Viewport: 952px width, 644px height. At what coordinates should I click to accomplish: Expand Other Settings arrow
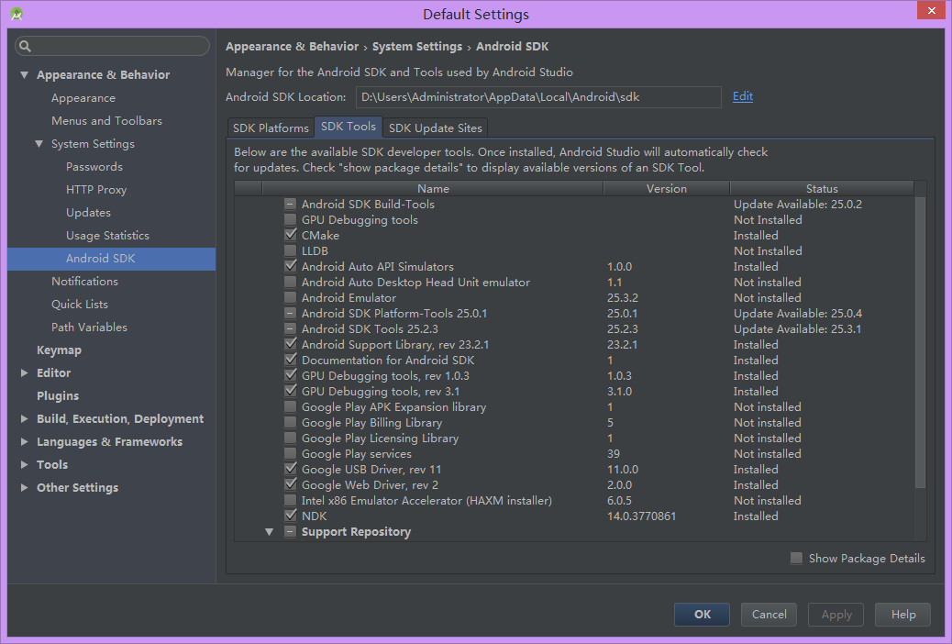tap(24, 487)
